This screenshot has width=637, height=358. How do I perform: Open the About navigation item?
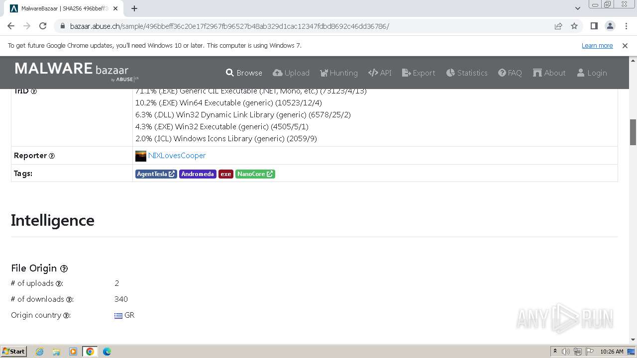point(549,73)
